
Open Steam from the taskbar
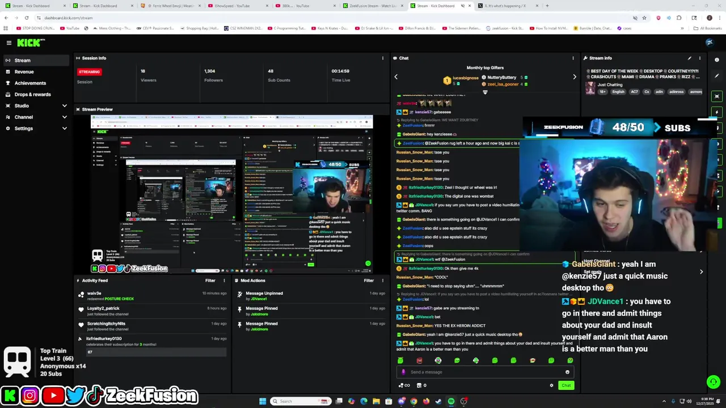point(438,401)
